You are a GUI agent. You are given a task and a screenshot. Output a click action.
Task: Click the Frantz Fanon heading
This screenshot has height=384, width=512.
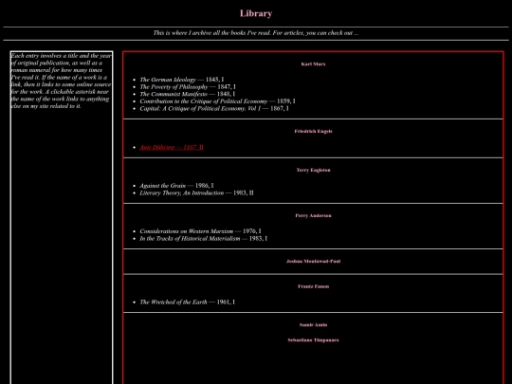pos(313,286)
